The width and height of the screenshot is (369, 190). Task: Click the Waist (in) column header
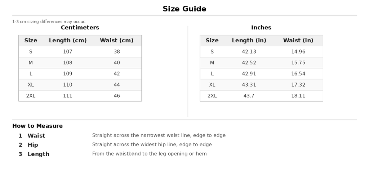pyautogui.click(x=298, y=41)
